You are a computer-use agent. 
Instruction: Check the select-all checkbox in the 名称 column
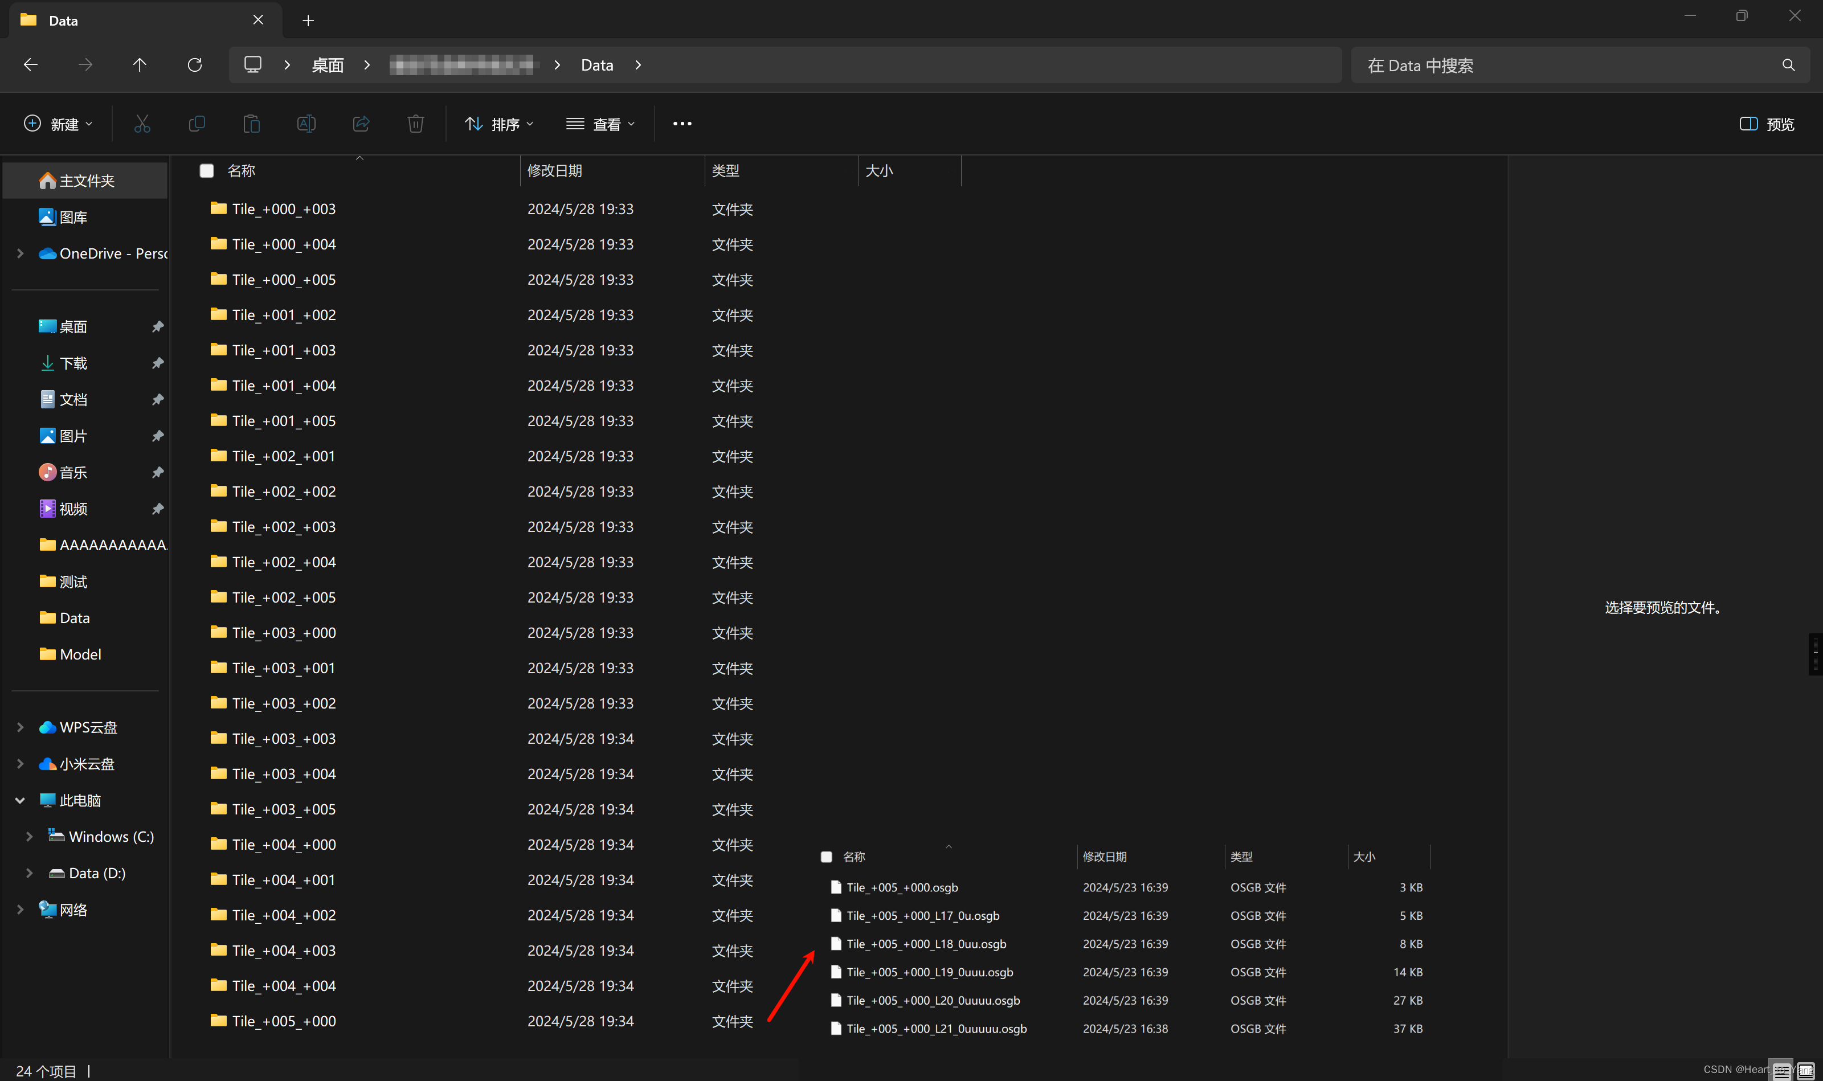[207, 170]
